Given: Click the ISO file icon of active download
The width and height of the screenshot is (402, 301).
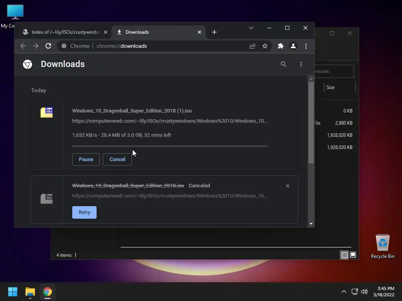Looking at the screenshot, I should [x=46, y=112].
